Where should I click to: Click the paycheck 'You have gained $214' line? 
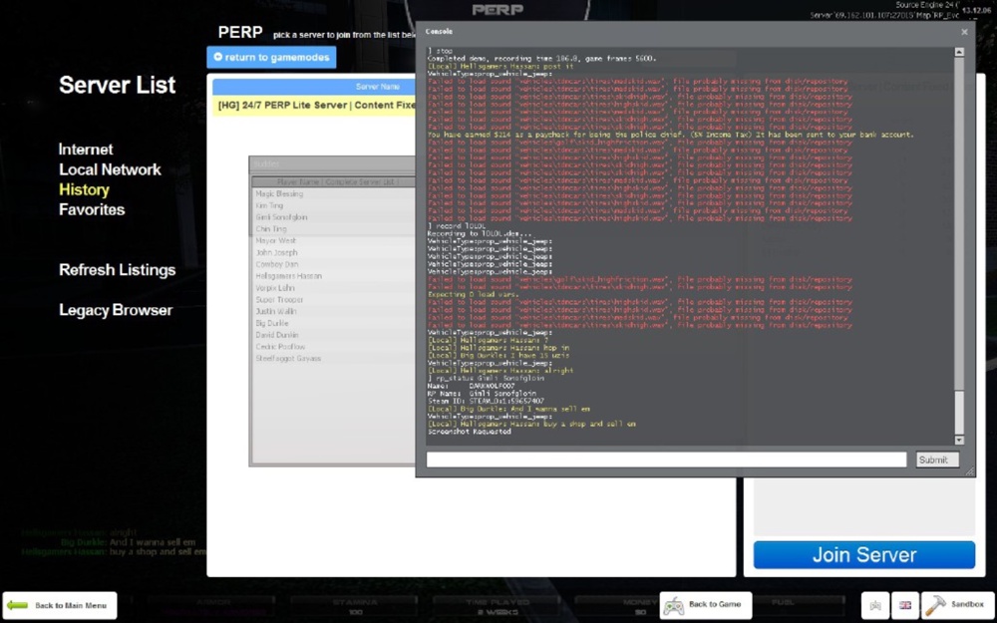(x=670, y=135)
